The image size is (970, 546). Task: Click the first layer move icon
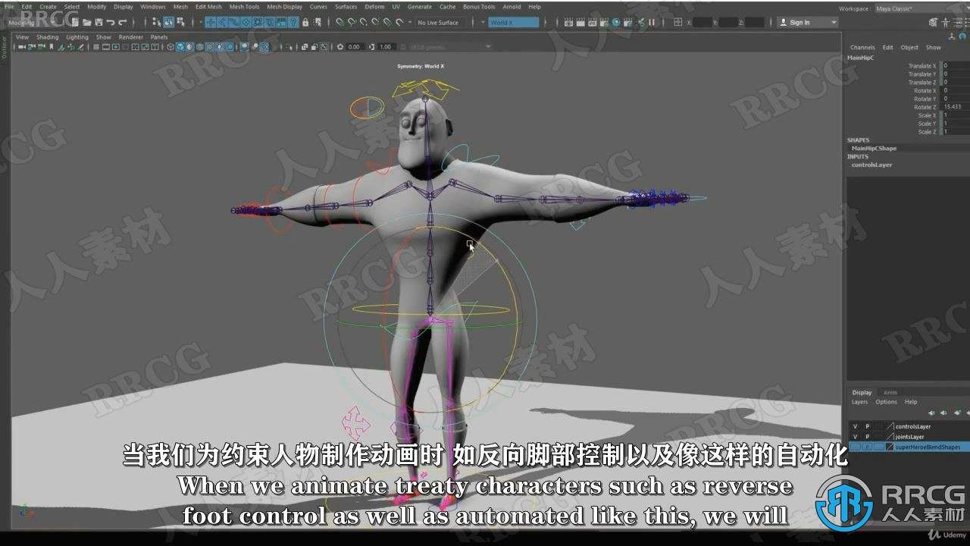[x=931, y=413]
